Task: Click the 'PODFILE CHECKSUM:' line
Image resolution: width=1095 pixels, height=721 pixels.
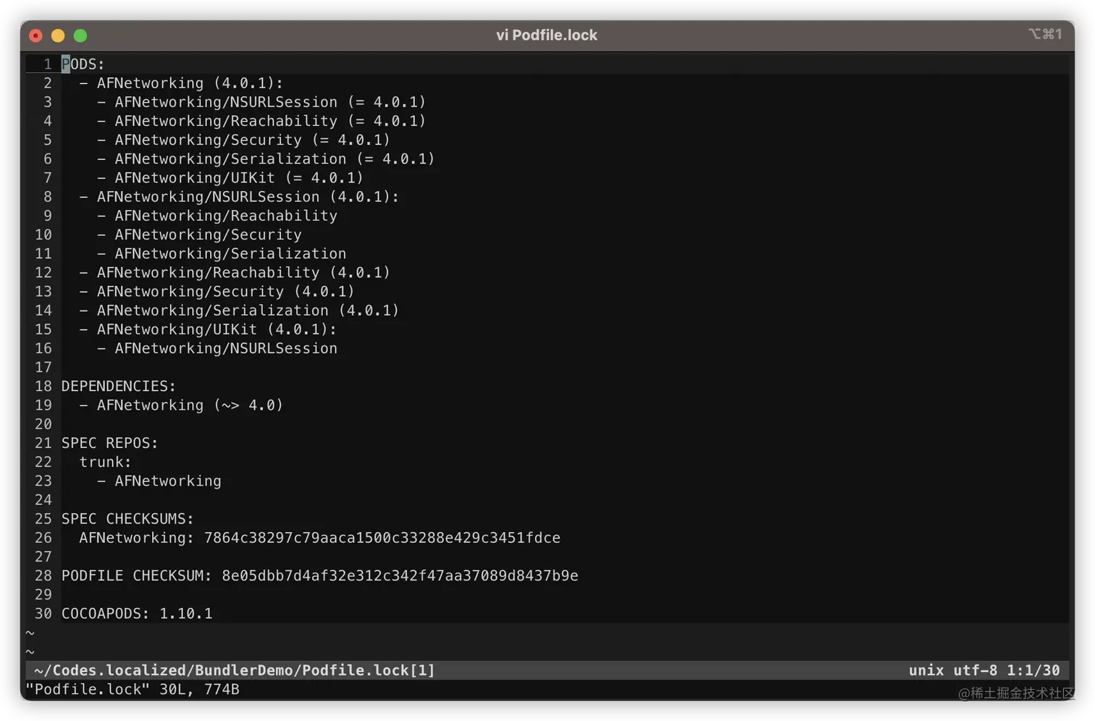Action: click(x=320, y=575)
